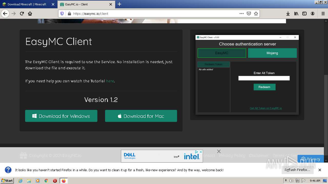Screen dimensions: 328x184
Task: Show hidden system tray icons
Action: pyautogui.click(x=286, y=181)
